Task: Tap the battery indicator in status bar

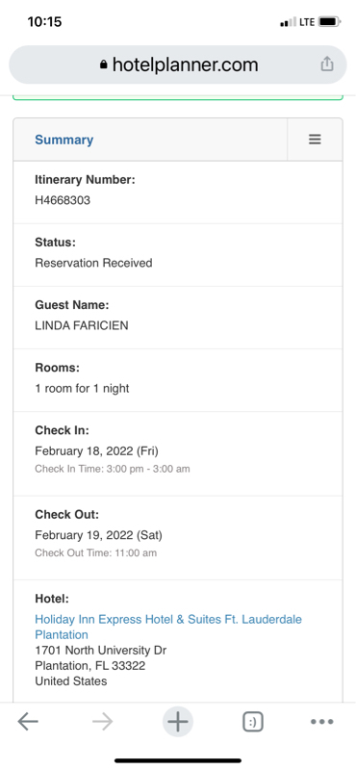Action: (329, 21)
